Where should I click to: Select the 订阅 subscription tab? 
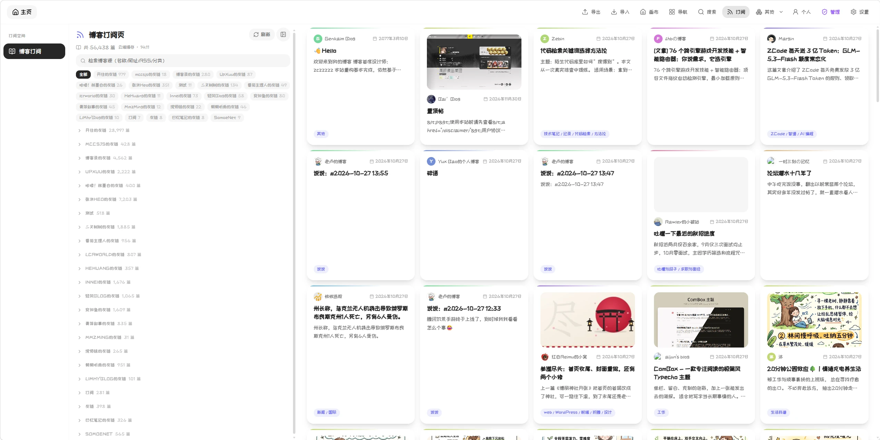click(x=736, y=12)
